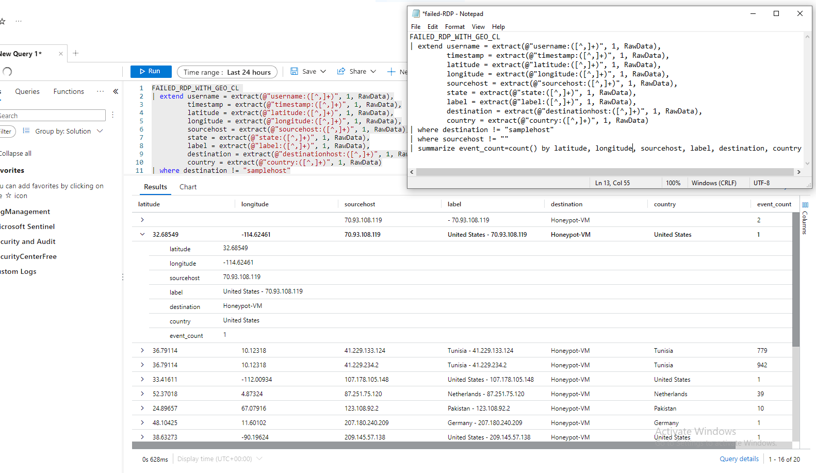Sort by the latitude column header
The width and height of the screenshot is (816, 473).
149,204
